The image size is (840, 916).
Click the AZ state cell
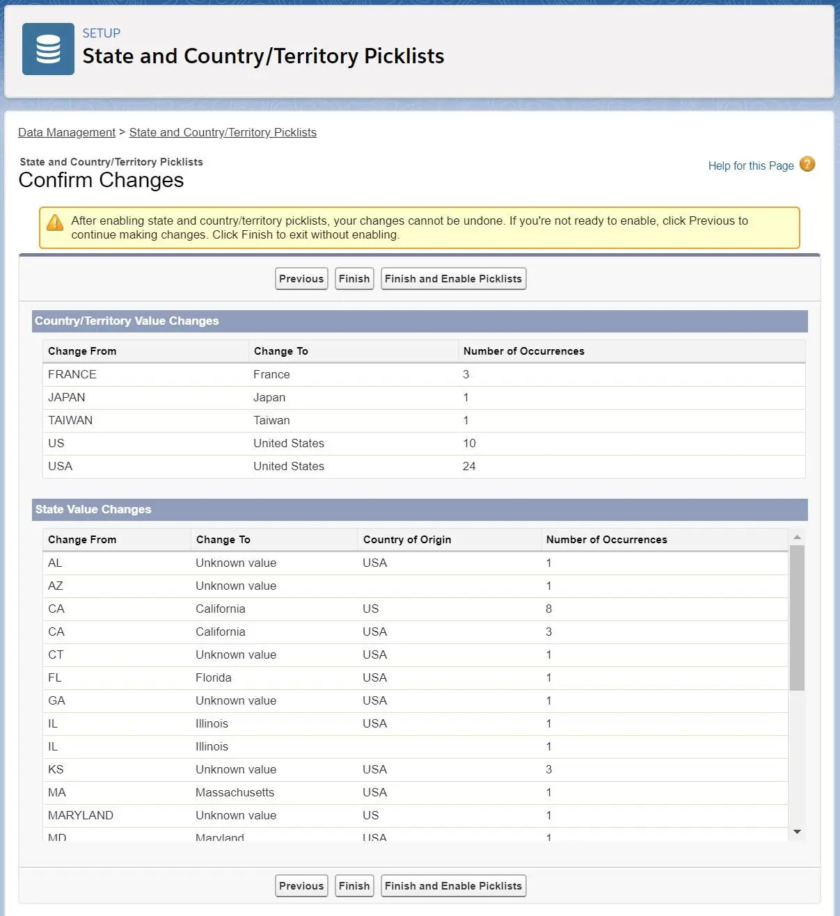[x=56, y=586]
